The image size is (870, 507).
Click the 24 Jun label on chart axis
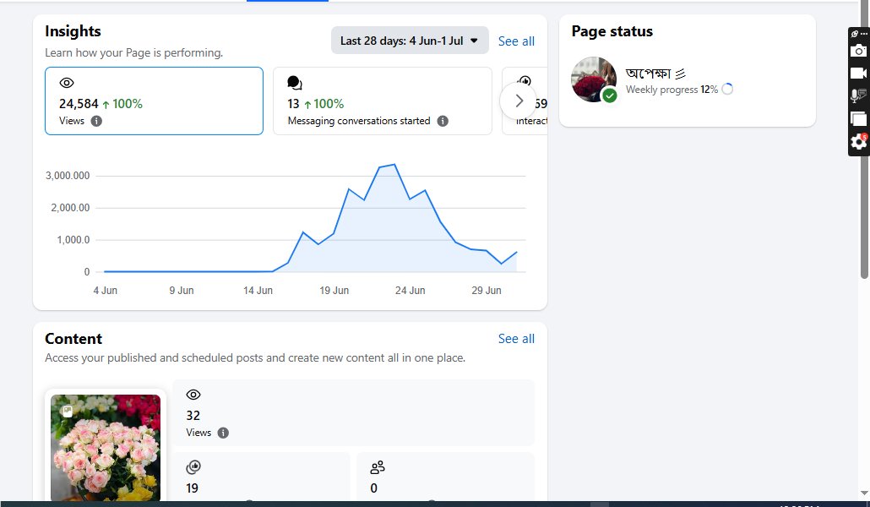pos(410,291)
